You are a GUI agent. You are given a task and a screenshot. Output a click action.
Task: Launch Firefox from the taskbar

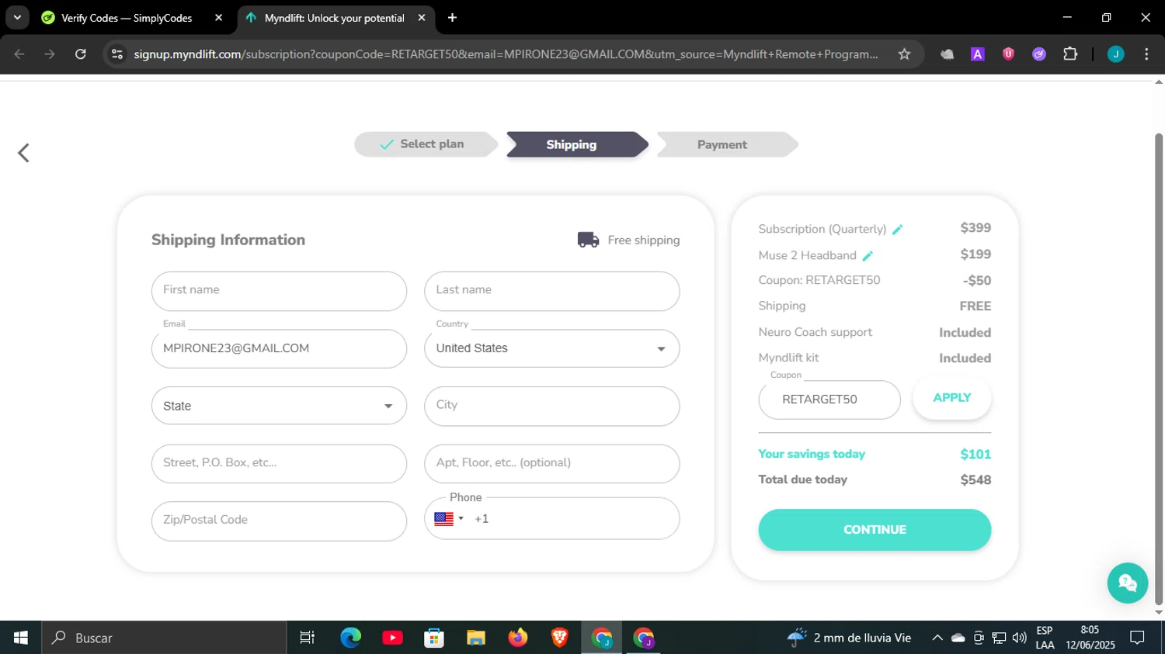pos(518,638)
